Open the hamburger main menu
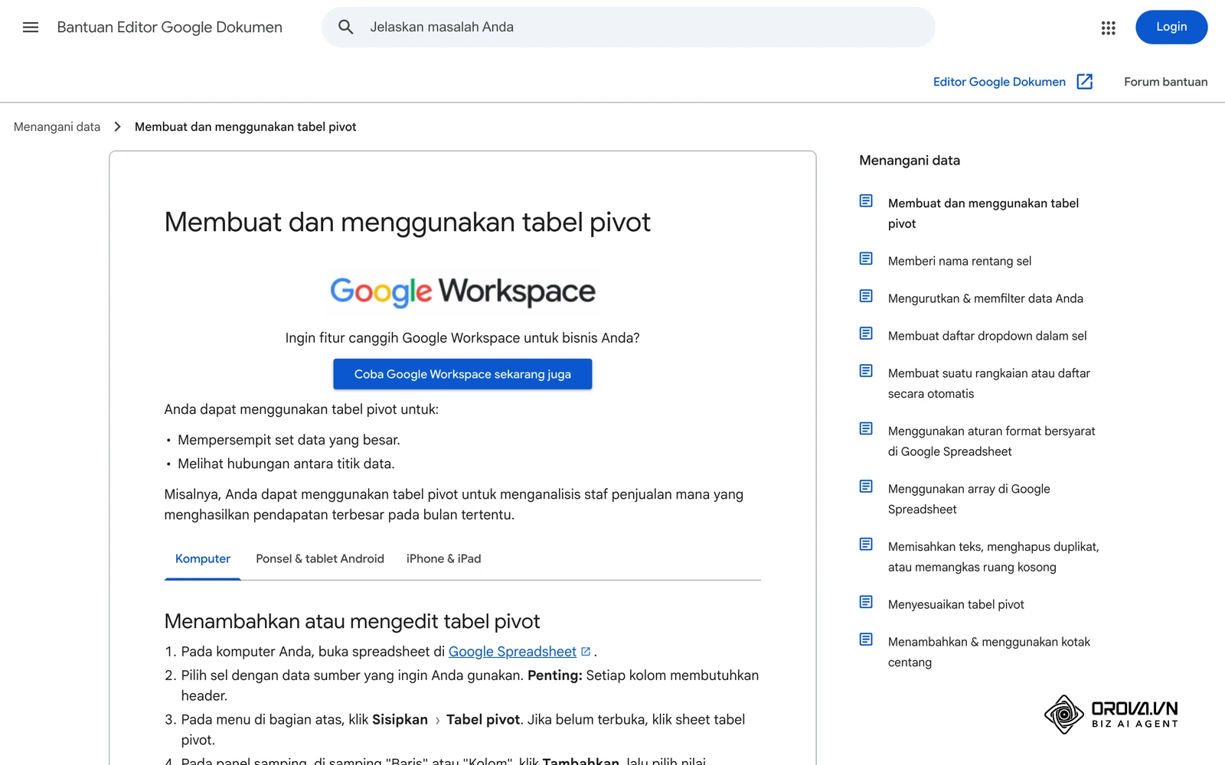The width and height of the screenshot is (1225, 765). tap(31, 28)
